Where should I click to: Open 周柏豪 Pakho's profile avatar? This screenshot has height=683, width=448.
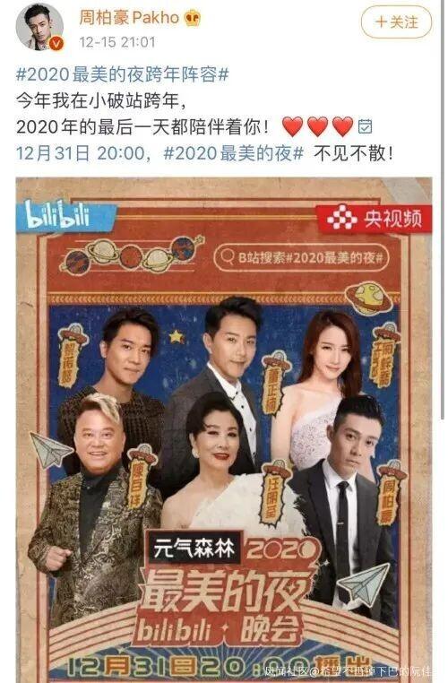point(39,28)
